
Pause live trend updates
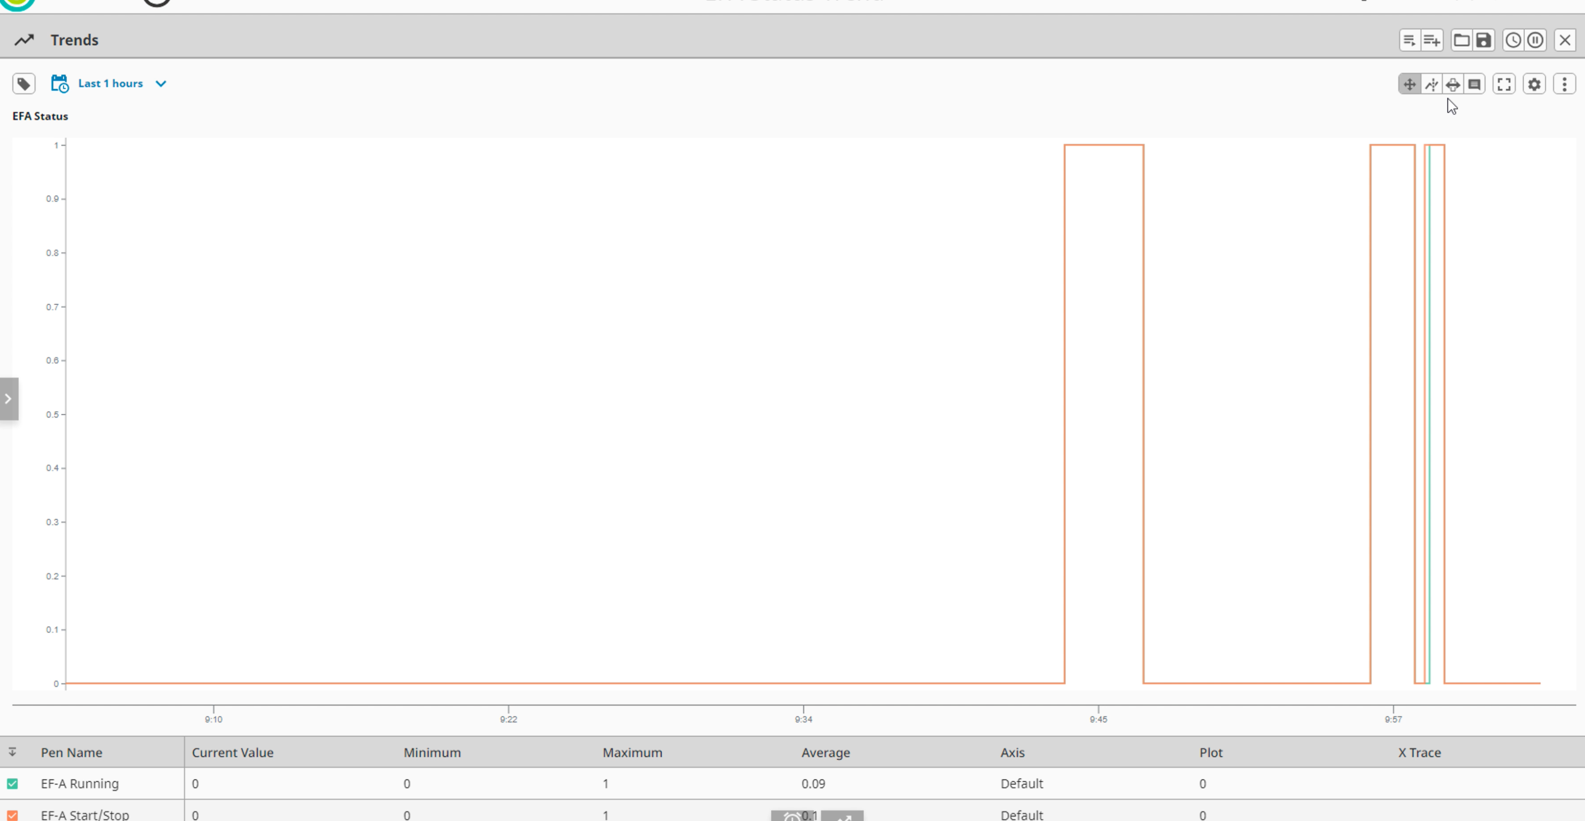point(1535,39)
